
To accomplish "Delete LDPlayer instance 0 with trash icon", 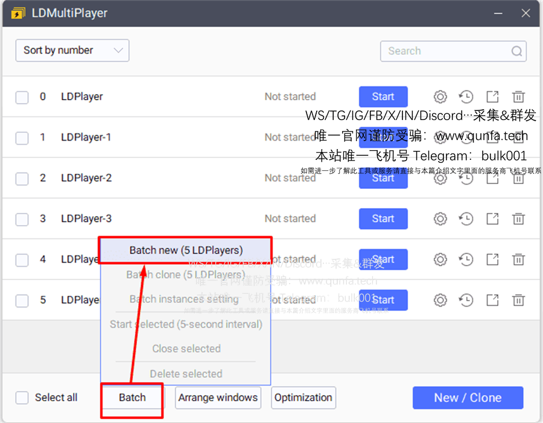I will pos(518,97).
